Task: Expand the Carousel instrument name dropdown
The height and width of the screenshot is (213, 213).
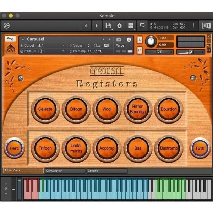Action: 23,39
